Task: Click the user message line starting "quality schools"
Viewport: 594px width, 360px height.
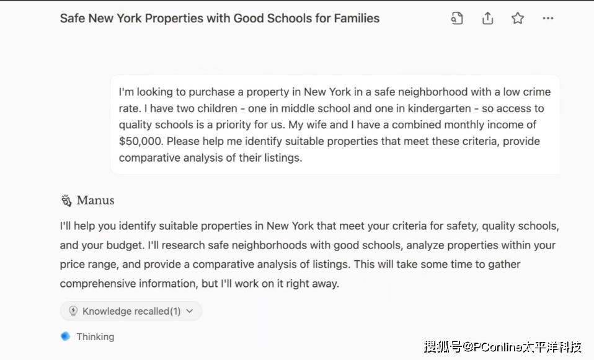Action: click(x=327, y=125)
